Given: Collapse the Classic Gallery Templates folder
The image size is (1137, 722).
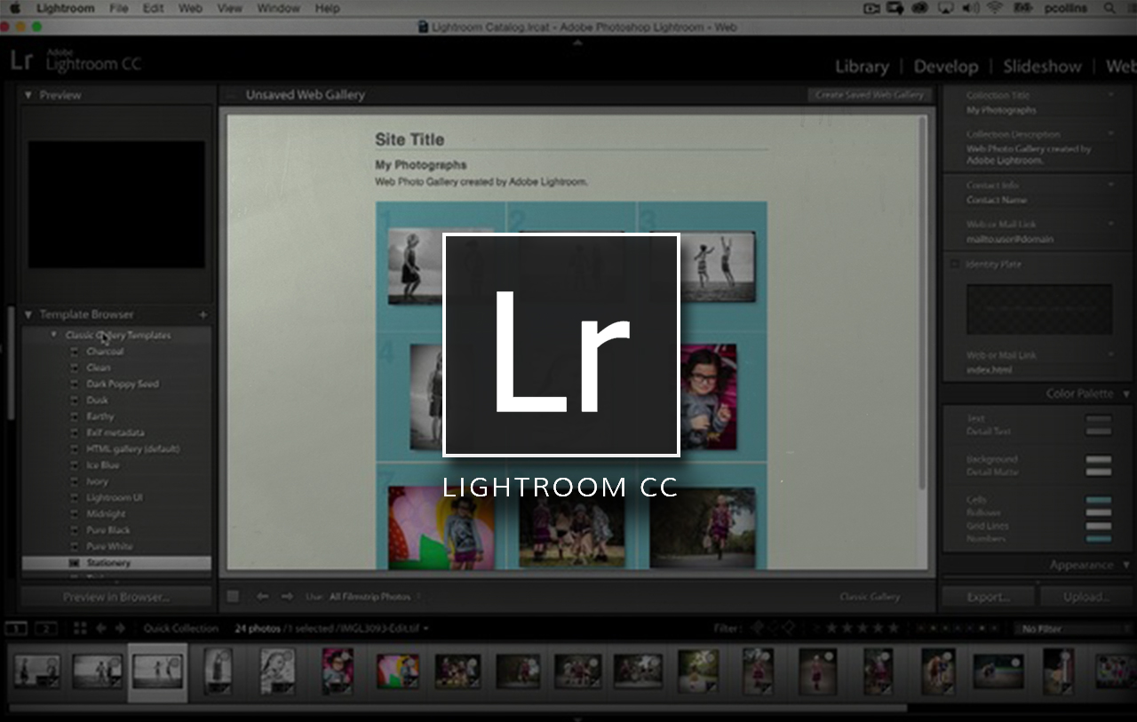Looking at the screenshot, I should tap(53, 335).
